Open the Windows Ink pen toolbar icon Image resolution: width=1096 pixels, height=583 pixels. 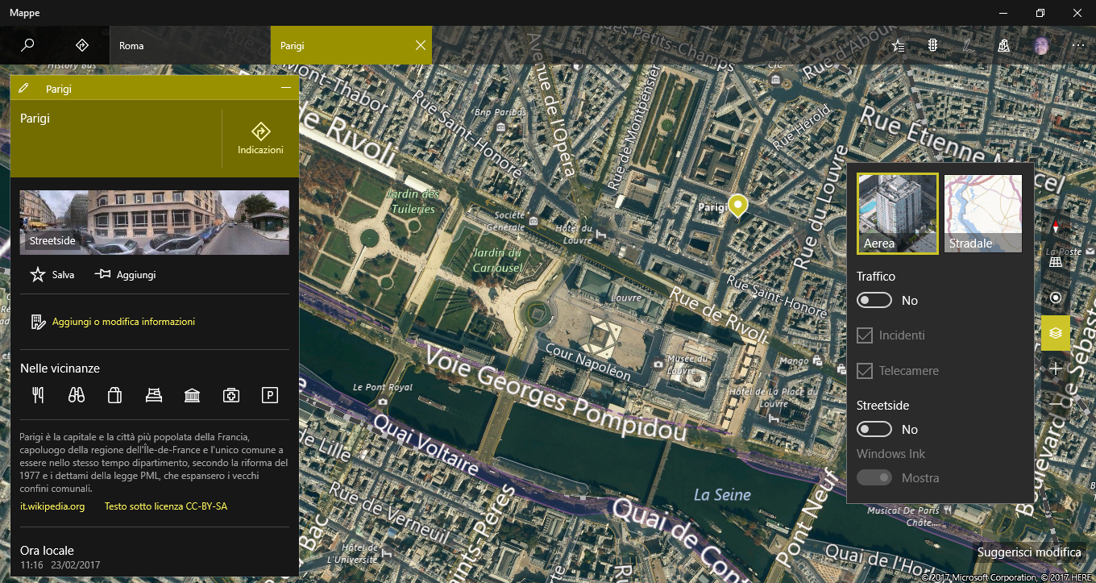(x=968, y=46)
